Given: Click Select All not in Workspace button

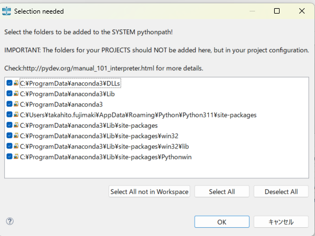Looking at the screenshot, I should [x=149, y=191].
